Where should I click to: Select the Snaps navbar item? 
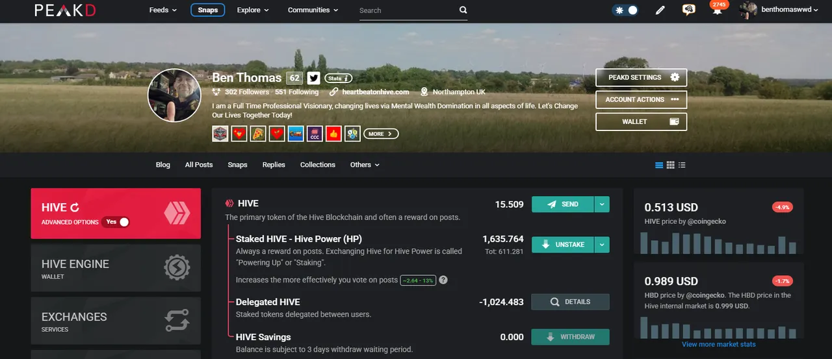[208, 10]
